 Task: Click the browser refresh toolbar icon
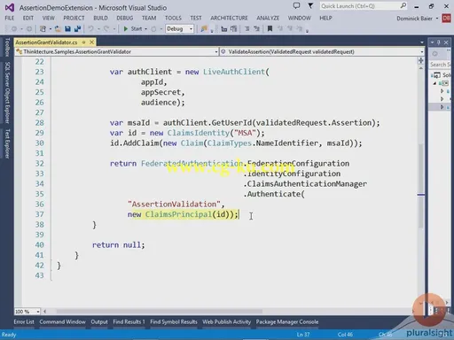coord(153,29)
